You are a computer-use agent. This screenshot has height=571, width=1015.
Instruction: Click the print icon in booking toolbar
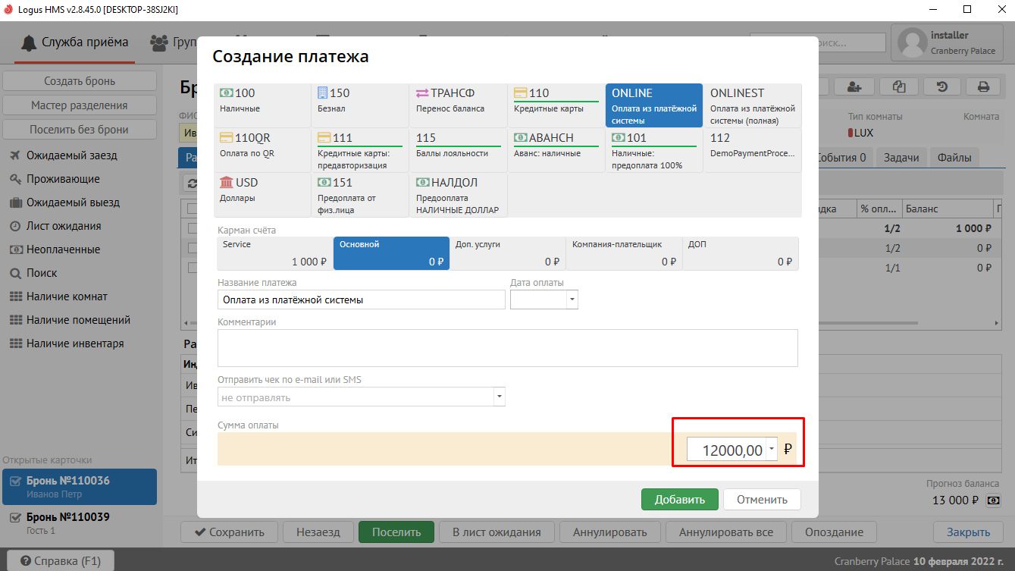[x=983, y=86]
